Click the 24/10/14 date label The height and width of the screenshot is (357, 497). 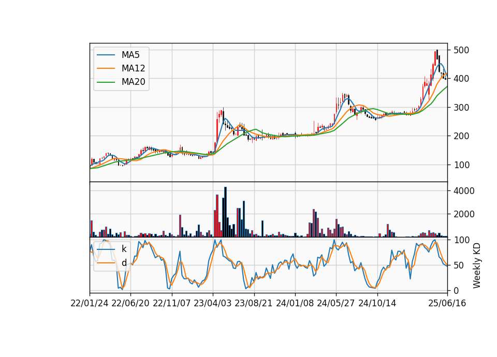click(x=377, y=303)
